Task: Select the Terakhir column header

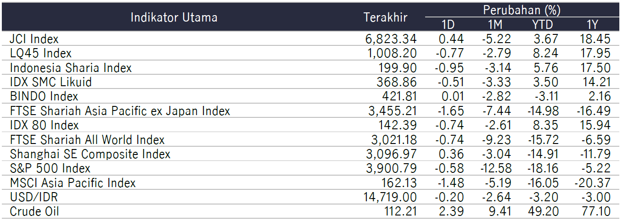Action: click(x=385, y=17)
